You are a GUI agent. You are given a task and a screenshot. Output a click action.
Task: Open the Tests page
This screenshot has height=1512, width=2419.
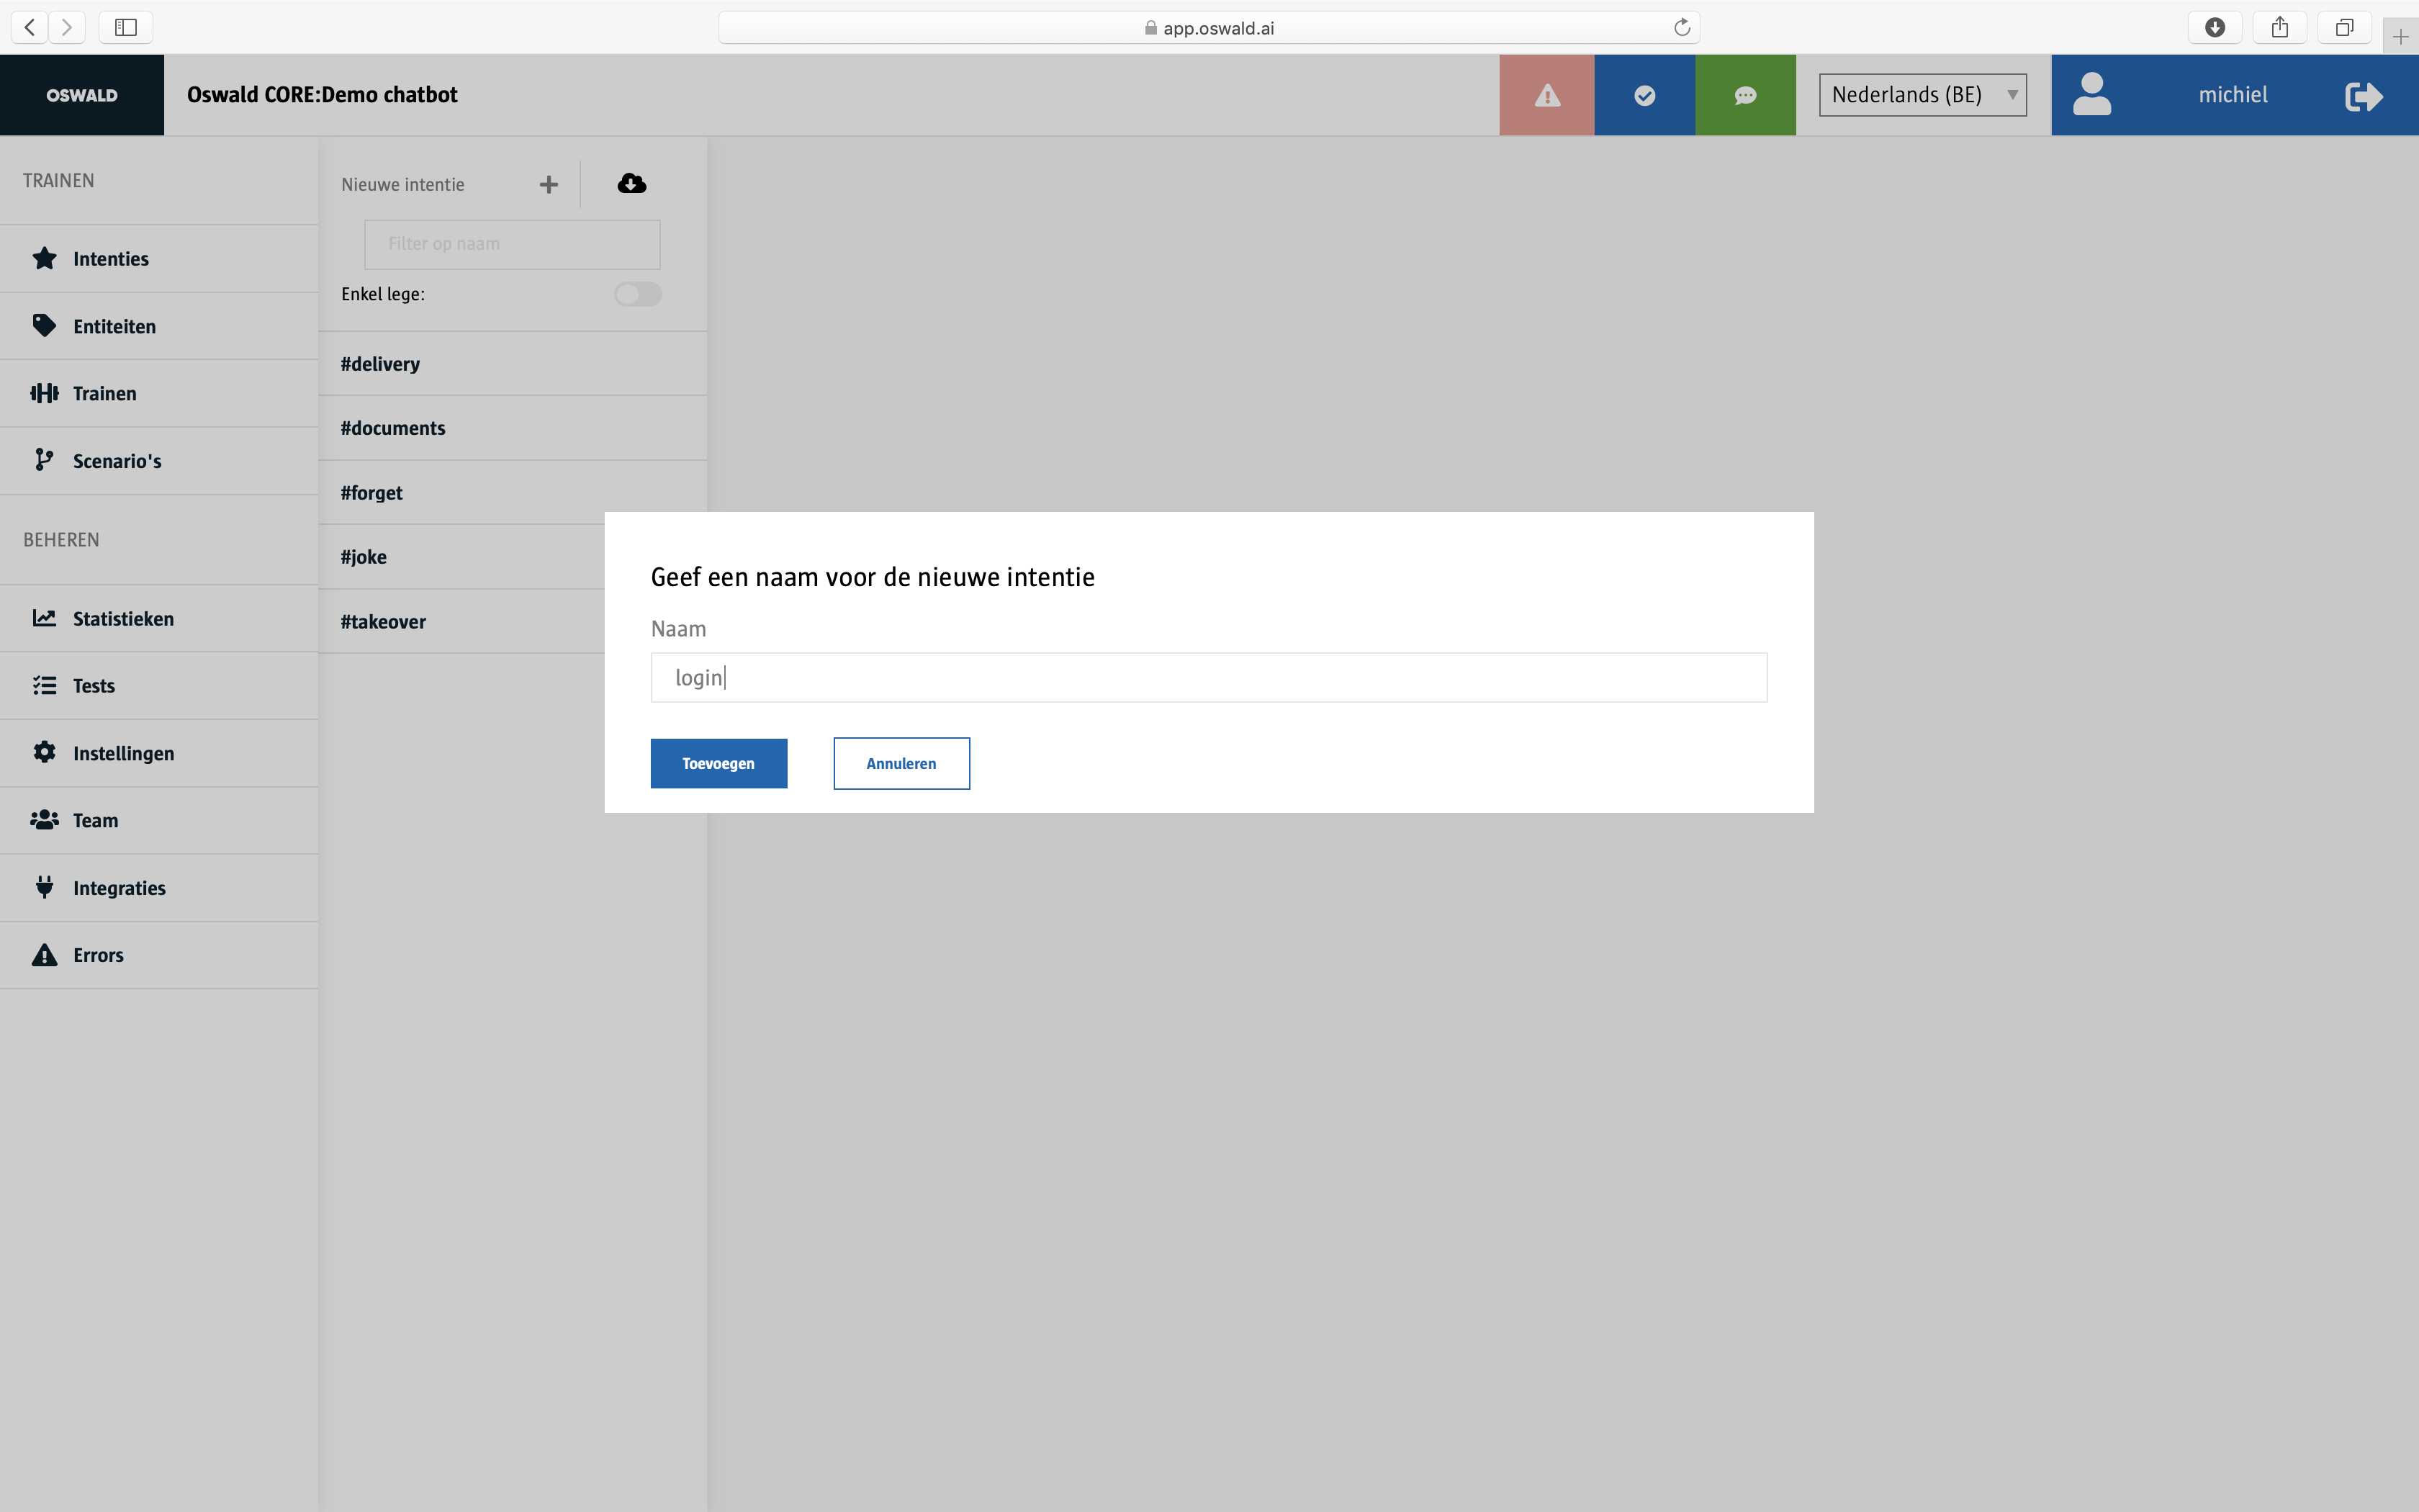pyautogui.click(x=159, y=686)
